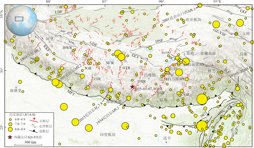
Task: Click the 廷布 city marker dot
Action: (157, 101)
